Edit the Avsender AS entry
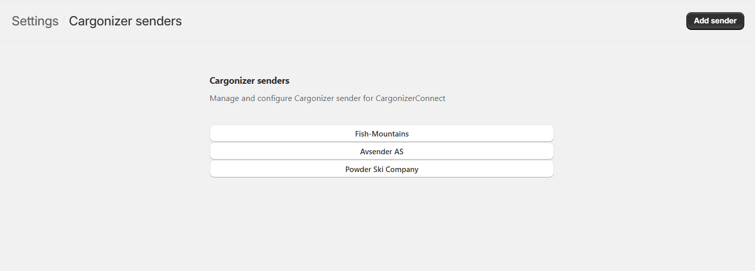The image size is (755, 271). coord(382,151)
